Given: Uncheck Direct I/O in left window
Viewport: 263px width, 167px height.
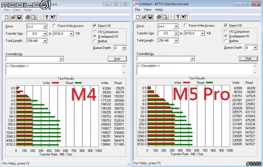Looking at the screenshot, I should pos(95,25).
